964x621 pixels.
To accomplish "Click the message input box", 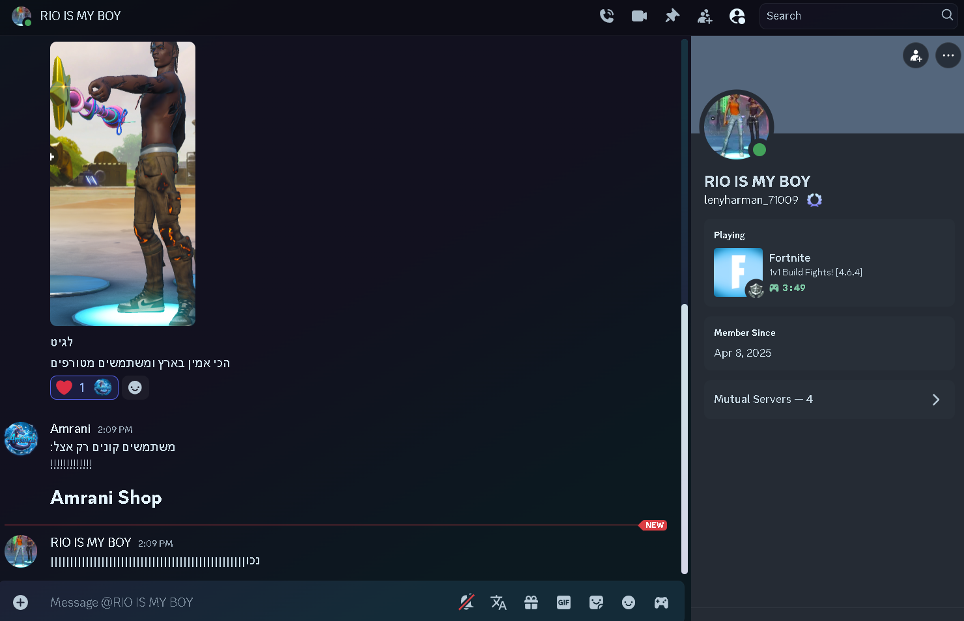I will pyautogui.click(x=248, y=602).
